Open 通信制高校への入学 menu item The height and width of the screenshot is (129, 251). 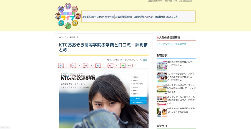click(x=143, y=17)
